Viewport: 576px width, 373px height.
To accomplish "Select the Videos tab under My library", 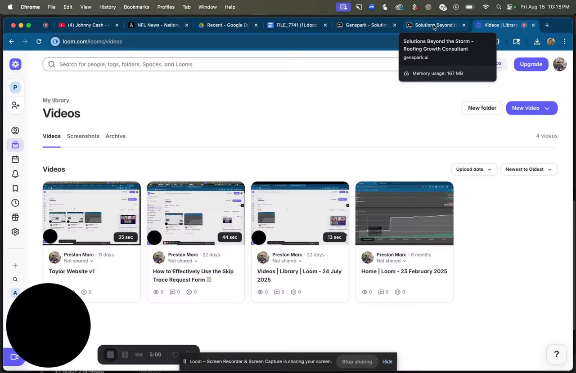I will click(x=52, y=136).
